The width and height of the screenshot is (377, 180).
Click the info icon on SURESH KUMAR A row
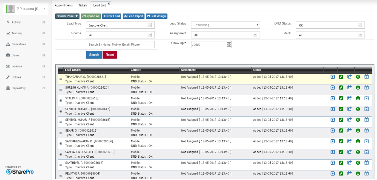pyautogui.click(x=358, y=87)
